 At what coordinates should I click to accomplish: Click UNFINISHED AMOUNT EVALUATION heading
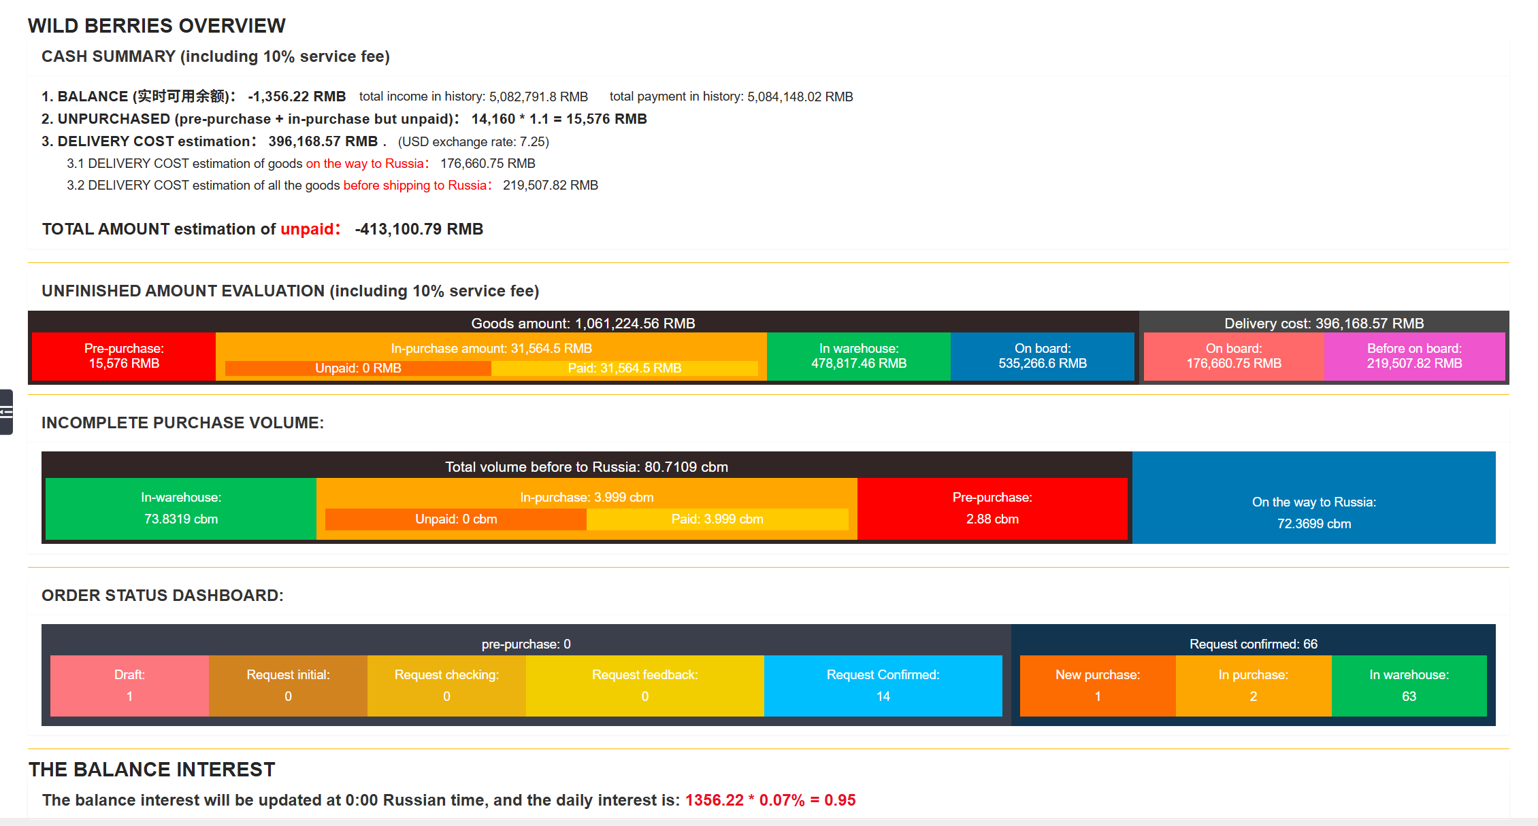(291, 291)
